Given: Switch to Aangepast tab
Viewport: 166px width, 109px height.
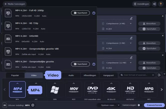Looking at the screenshot, I should [x=108, y=75].
